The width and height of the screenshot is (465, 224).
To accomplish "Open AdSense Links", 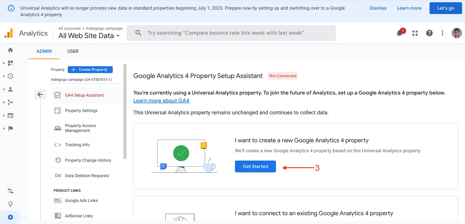I will pyautogui.click(x=86, y=216).
